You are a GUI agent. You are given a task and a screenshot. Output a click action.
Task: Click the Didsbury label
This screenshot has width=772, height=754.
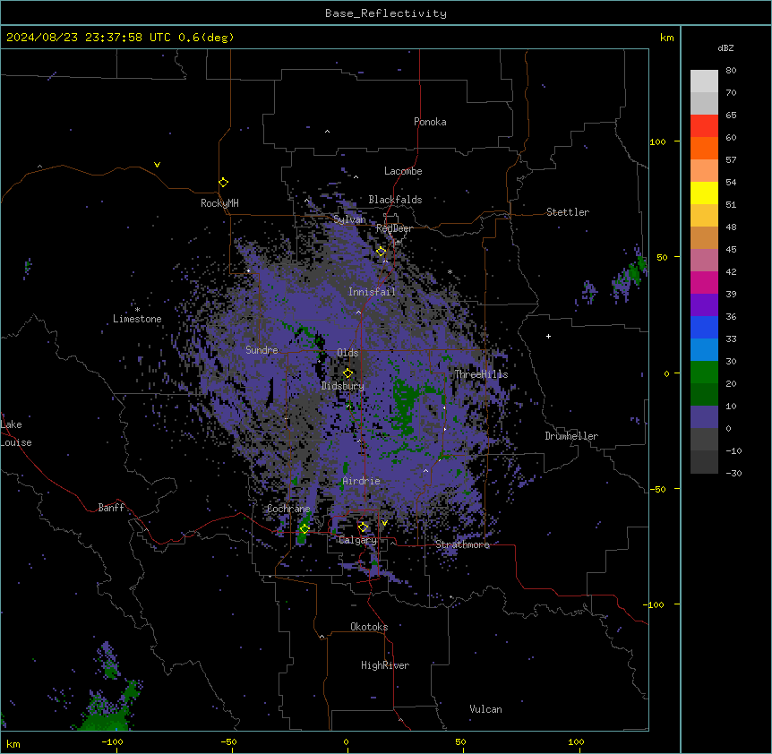[x=343, y=386]
